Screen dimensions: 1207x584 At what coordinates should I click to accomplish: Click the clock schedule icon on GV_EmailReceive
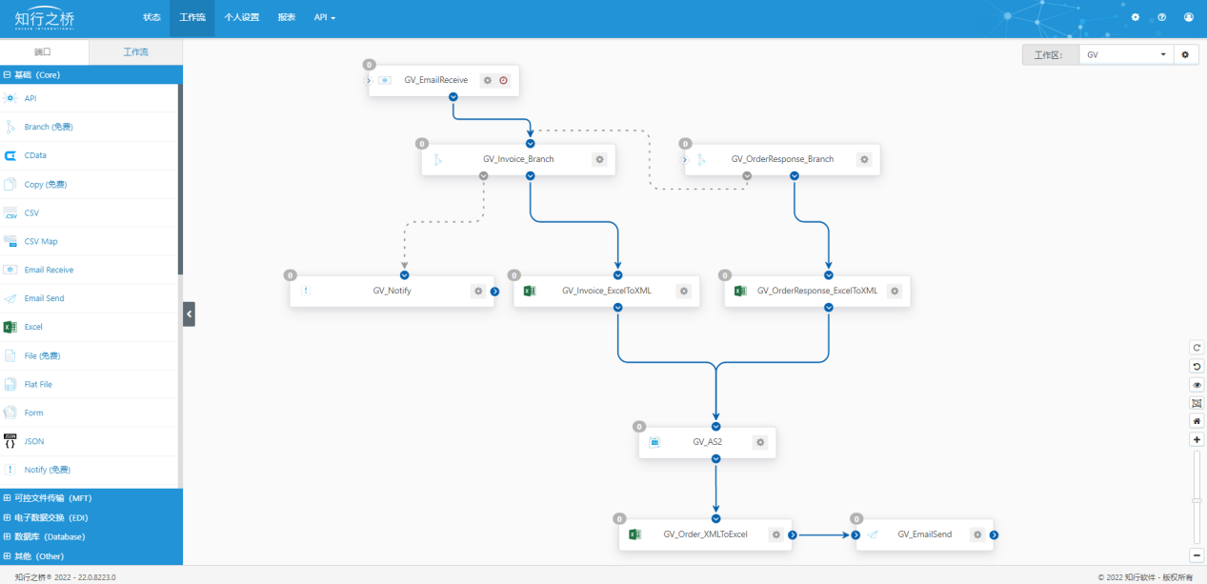(x=503, y=80)
